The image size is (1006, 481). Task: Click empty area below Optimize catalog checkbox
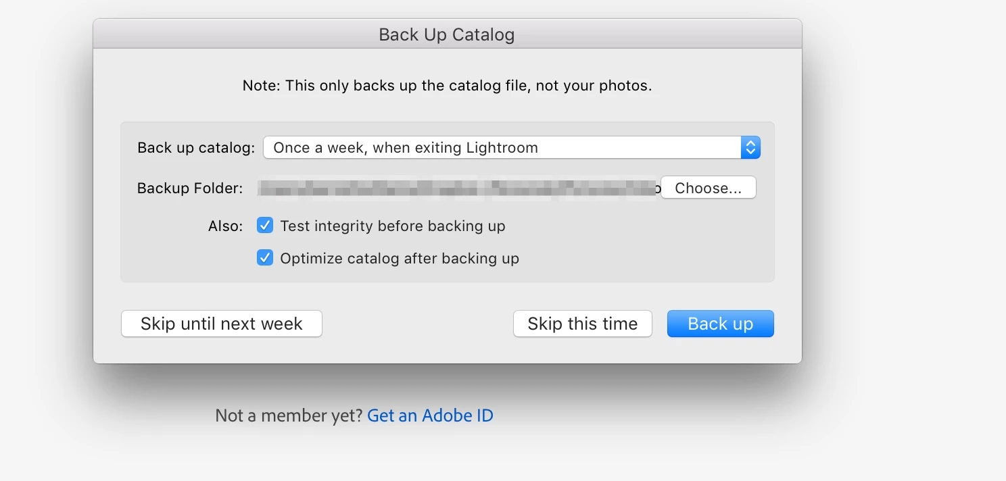447,274
